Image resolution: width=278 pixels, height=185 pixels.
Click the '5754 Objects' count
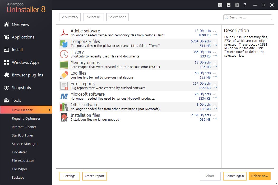tap(201, 41)
